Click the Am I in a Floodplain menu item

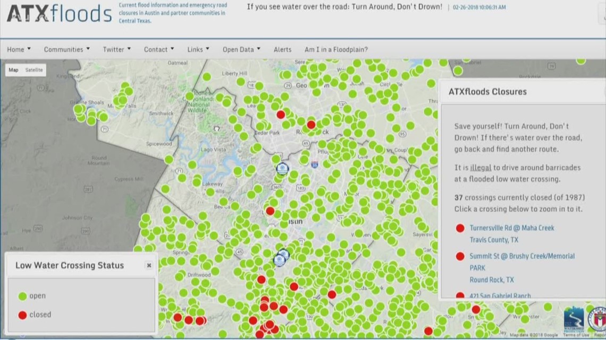(335, 49)
